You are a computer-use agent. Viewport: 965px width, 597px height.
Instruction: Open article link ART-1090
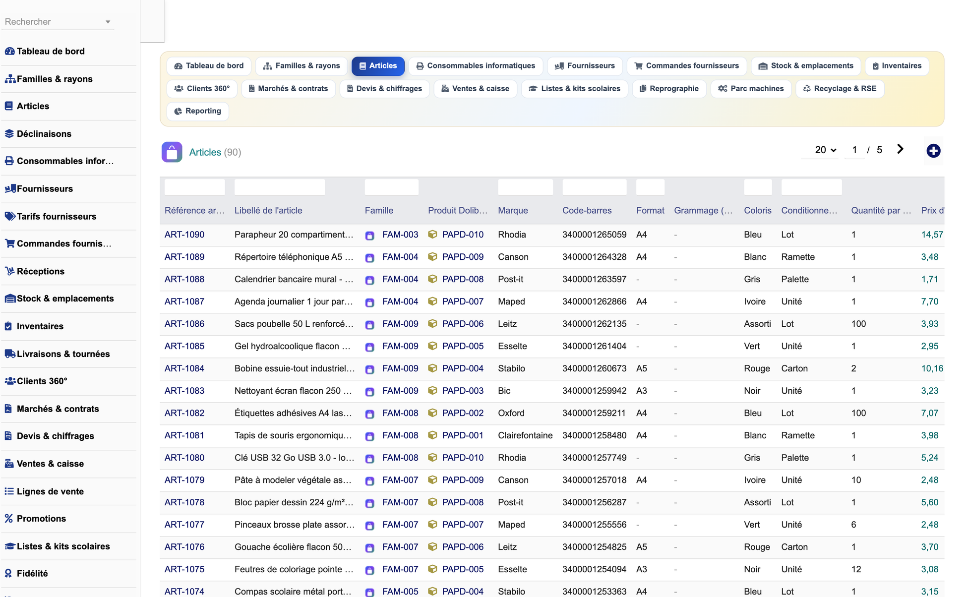184,235
